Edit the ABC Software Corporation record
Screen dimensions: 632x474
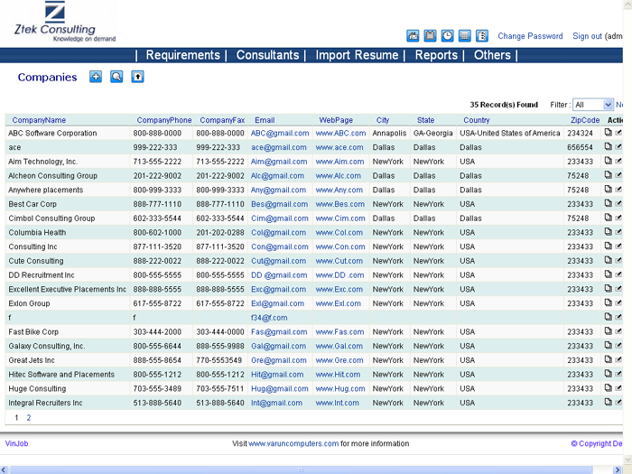tap(618, 133)
